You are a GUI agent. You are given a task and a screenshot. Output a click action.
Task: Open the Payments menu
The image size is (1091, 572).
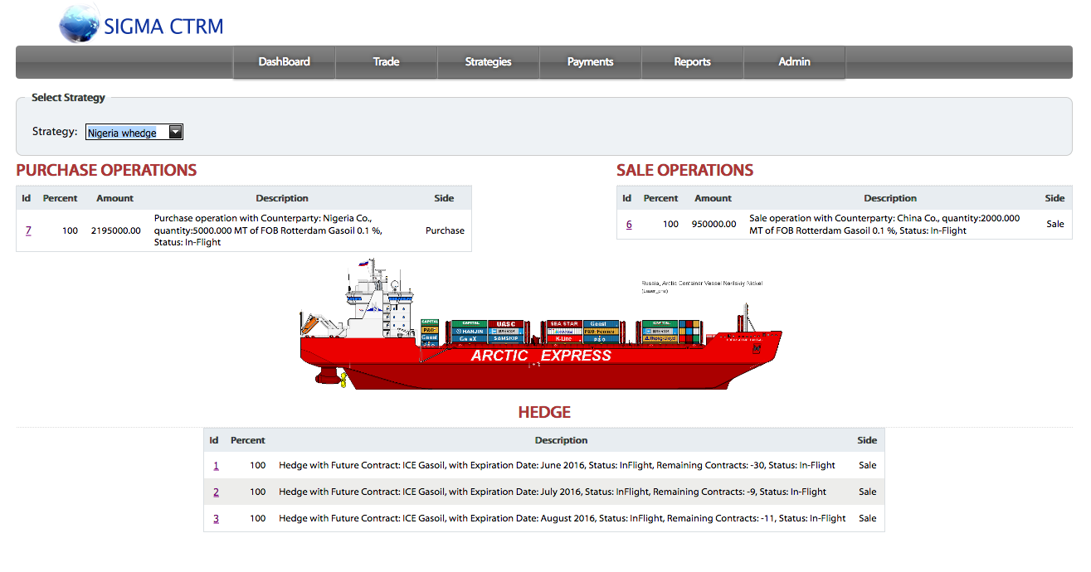590,62
